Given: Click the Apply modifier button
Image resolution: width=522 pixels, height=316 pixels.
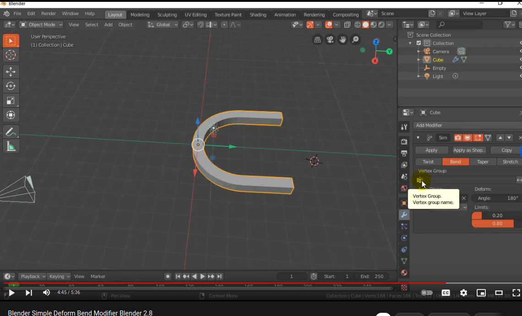Looking at the screenshot, I should (431, 150).
